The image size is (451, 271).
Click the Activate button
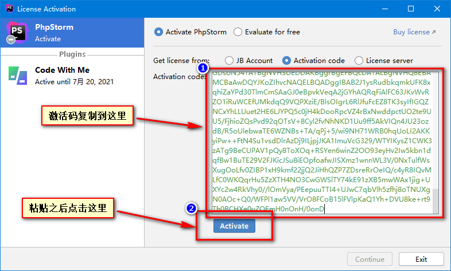click(x=234, y=226)
